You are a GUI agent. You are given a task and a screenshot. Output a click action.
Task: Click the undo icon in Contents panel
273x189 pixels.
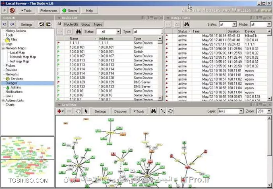coord(4,25)
